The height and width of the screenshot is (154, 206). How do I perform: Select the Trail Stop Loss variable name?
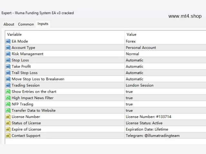[x=24, y=73]
